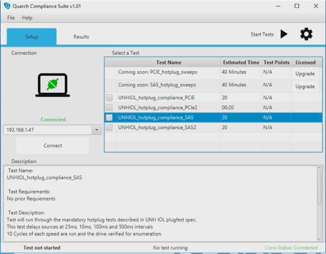The width and height of the screenshot is (326, 254).
Task: Click the 192.168.1.47 address field
Action: [x=48, y=130]
